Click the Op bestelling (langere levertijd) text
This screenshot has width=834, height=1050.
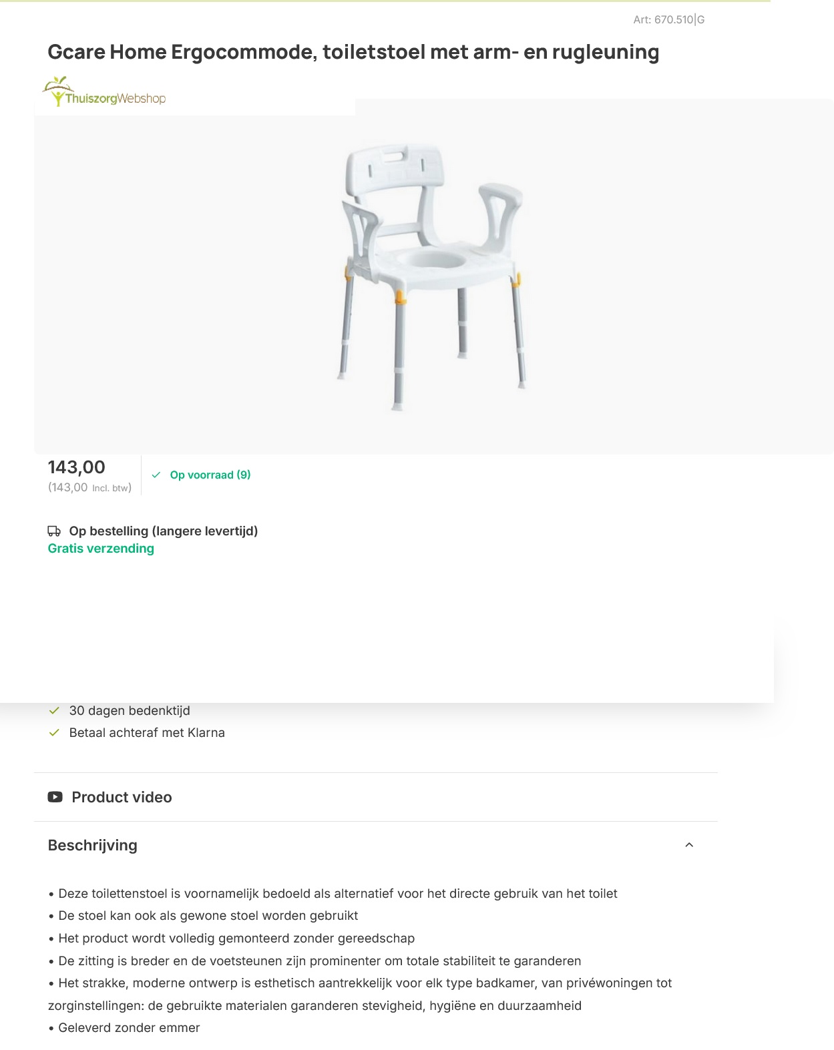point(164,531)
